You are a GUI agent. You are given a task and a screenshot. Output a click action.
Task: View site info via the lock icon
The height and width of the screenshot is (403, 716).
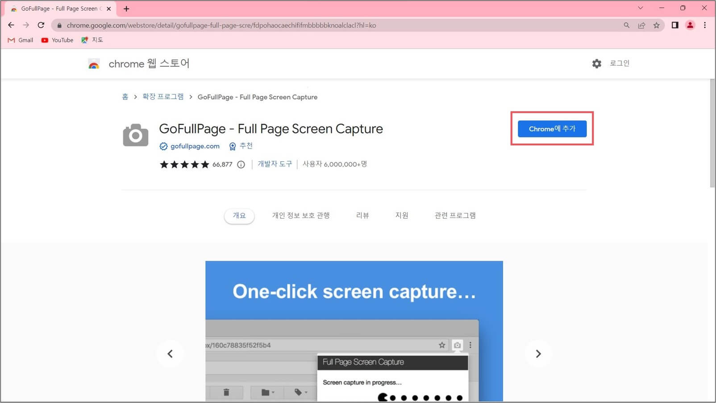coord(59,25)
